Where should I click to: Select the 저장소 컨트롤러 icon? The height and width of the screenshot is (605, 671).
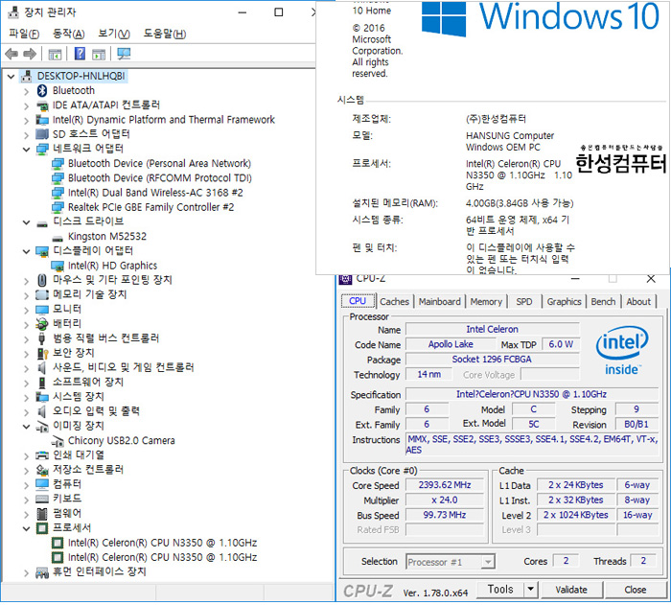[x=42, y=470]
